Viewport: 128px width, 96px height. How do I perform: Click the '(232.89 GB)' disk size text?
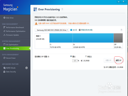click(40, 39)
